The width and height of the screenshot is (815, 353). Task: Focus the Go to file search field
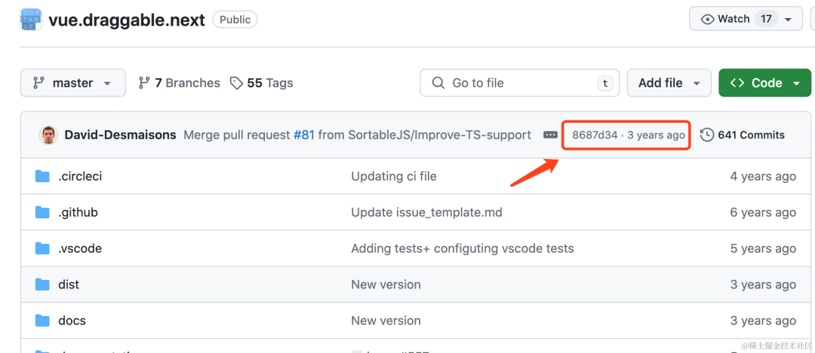519,83
